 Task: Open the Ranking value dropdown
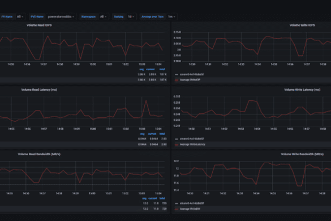tap(131, 16)
